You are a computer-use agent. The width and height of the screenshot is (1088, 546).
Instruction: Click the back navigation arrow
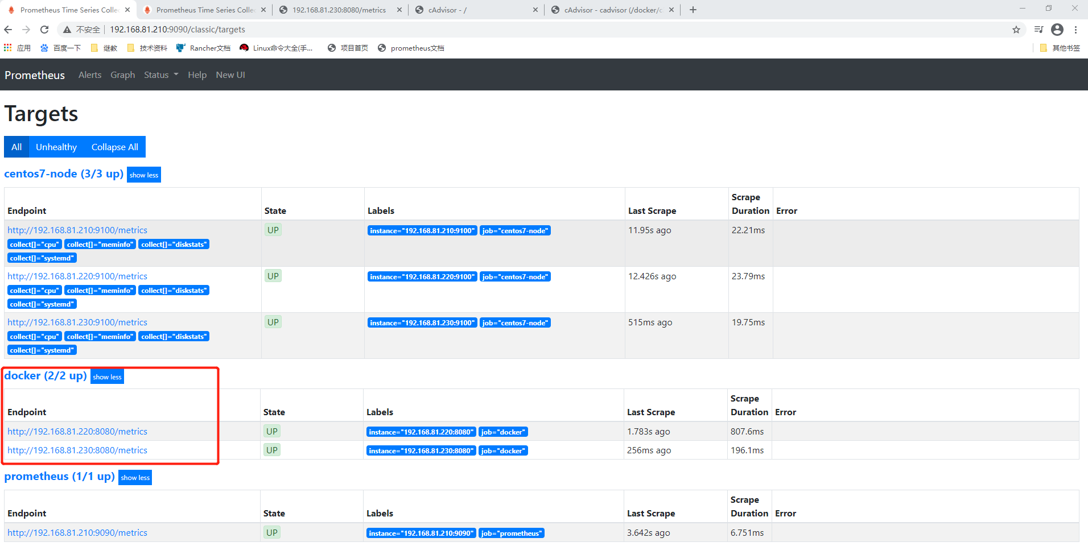pos(9,30)
